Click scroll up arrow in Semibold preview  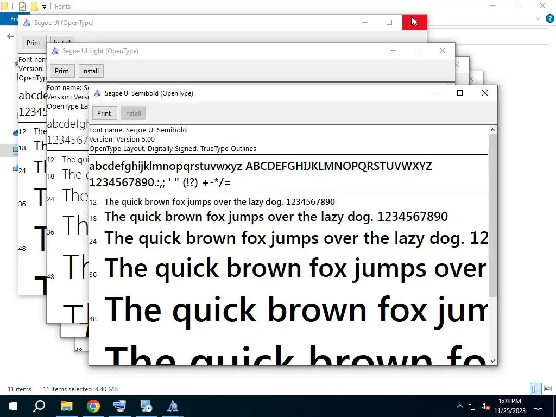pyautogui.click(x=492, y=130)
